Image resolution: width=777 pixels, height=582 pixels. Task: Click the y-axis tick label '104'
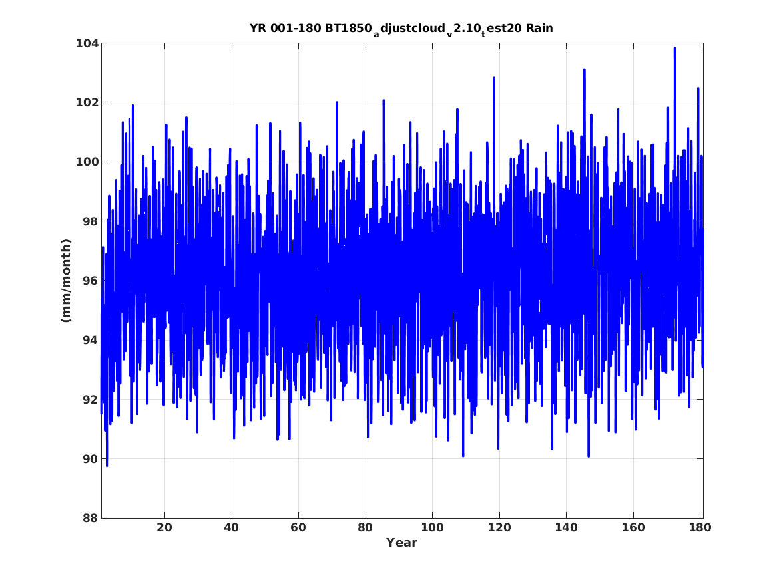(x=87, y=43)
